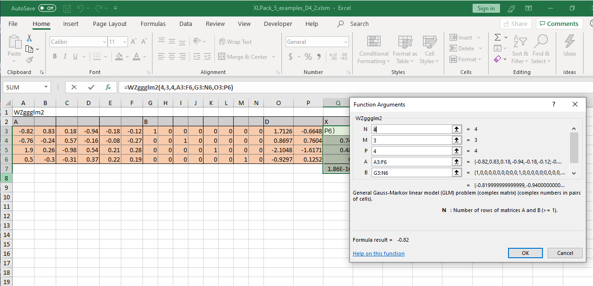Toggle Bold formatting

[x=55, y=57]
